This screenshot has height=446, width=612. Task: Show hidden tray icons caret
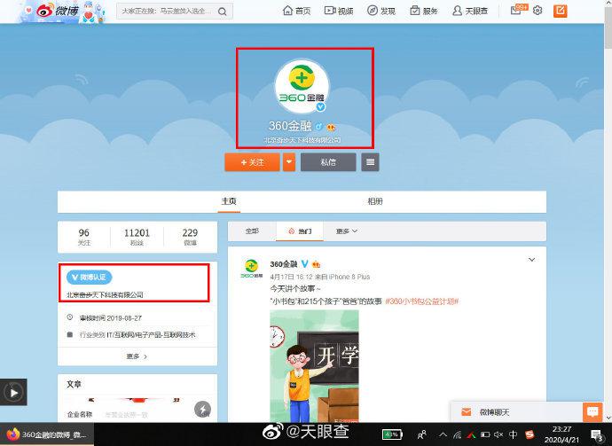tap(443, 434)
